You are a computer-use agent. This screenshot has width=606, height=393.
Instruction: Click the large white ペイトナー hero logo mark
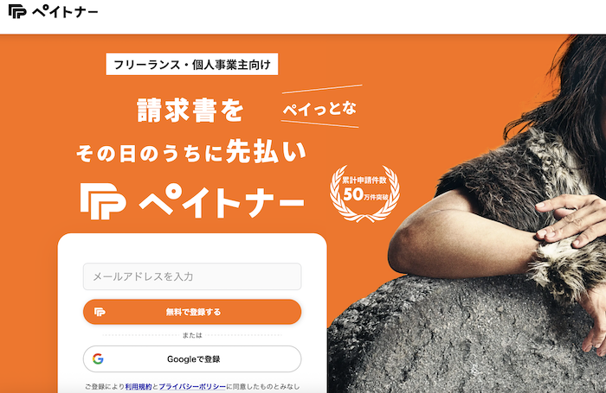(x=103, y=201)
